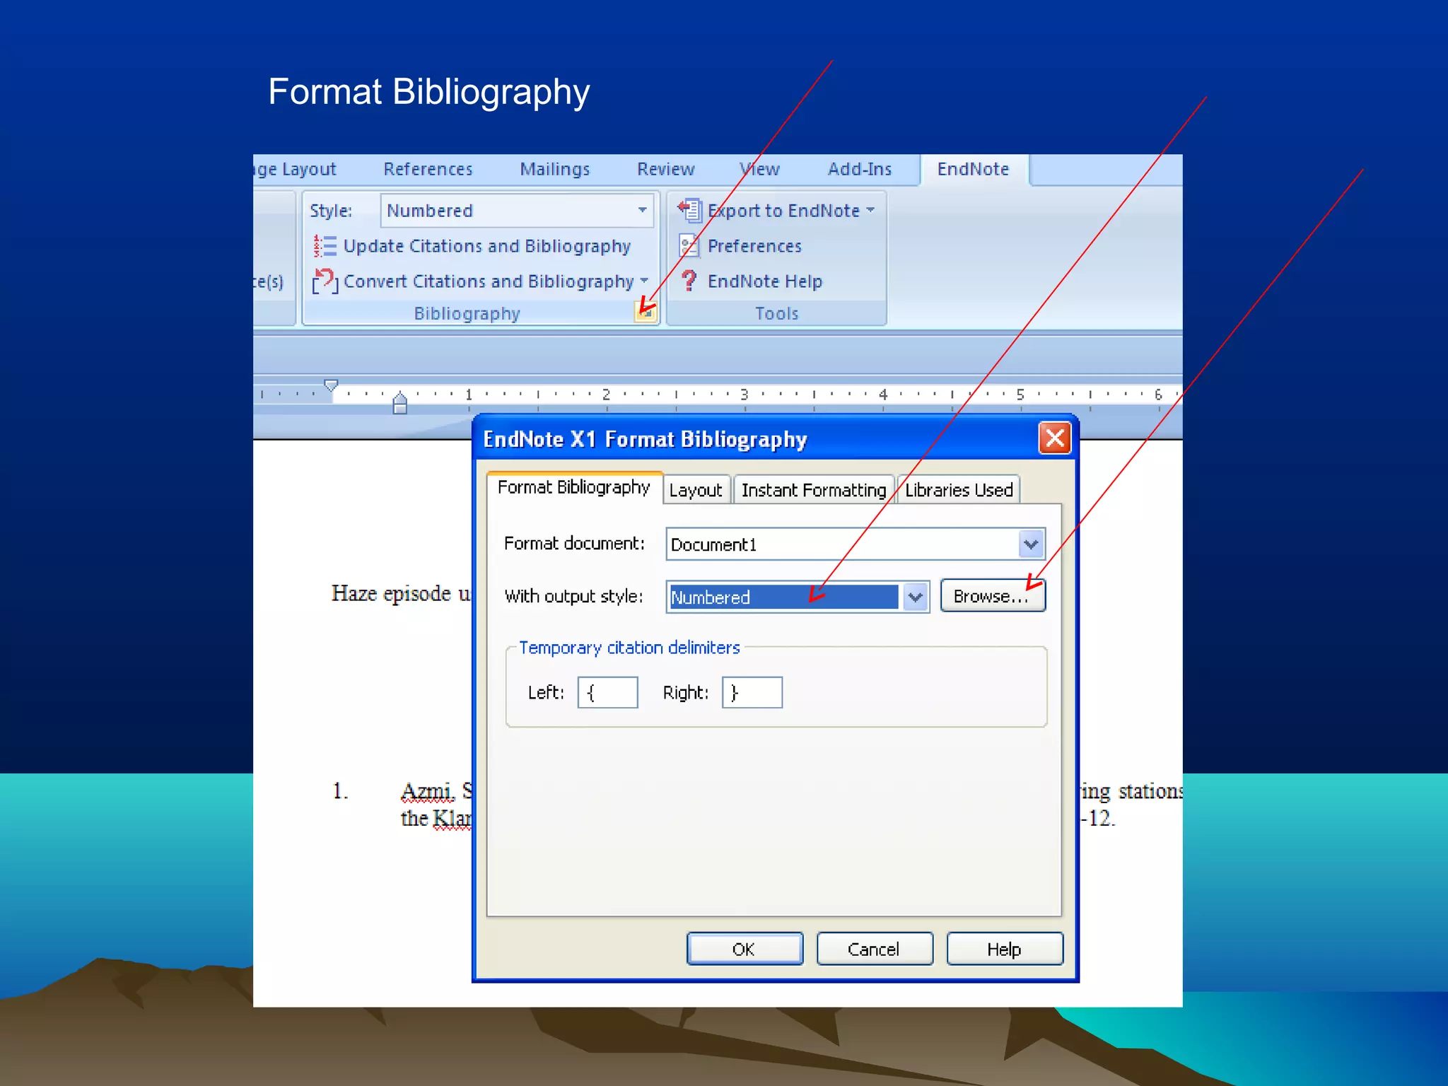Click the Preferences icon in Tools

tap(689, 245)
